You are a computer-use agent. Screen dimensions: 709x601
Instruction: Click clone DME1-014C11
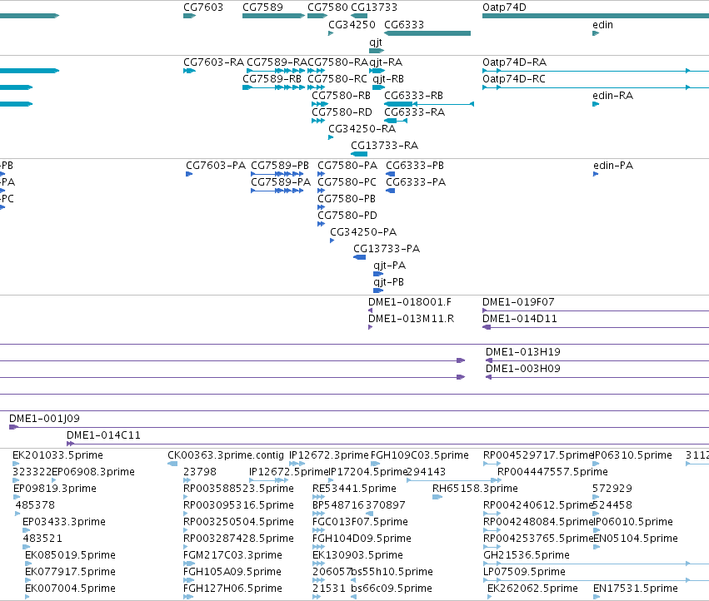coord(103,435)
